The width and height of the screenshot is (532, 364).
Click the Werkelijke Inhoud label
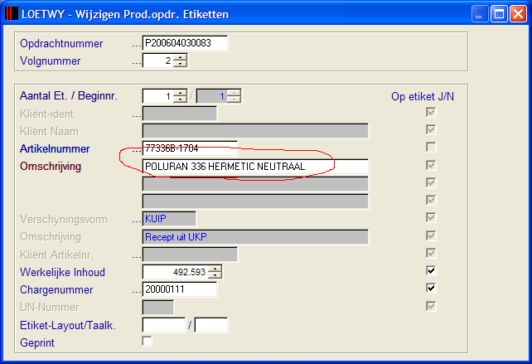pos(62,272)
